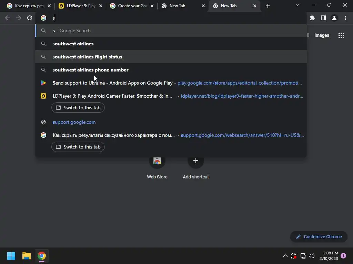Click the Google Play icon beside Send support

tap(43, 83)
